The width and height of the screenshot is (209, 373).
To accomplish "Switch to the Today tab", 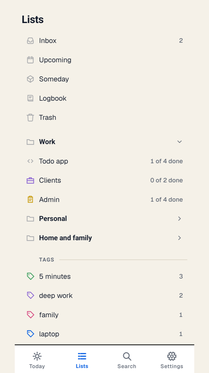I will (37, 360).
